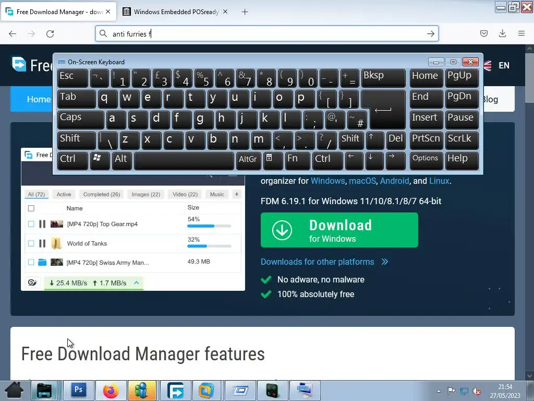This screenshot has height=401, width=534.
Task: Toggle the left Ctrl key on keyboard
Action: (72, 161)
